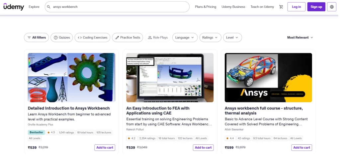
Task: Click the 105 lectures tag
Action: coord(104,132)
